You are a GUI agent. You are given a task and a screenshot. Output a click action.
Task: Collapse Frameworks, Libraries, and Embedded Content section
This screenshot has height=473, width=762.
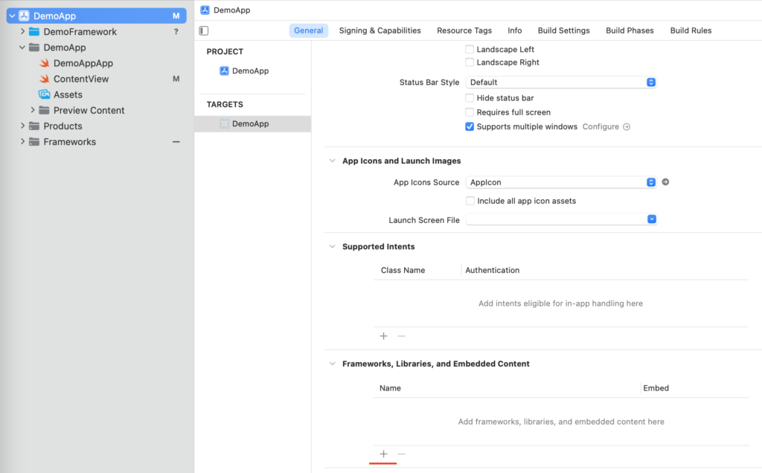point(333,364)
